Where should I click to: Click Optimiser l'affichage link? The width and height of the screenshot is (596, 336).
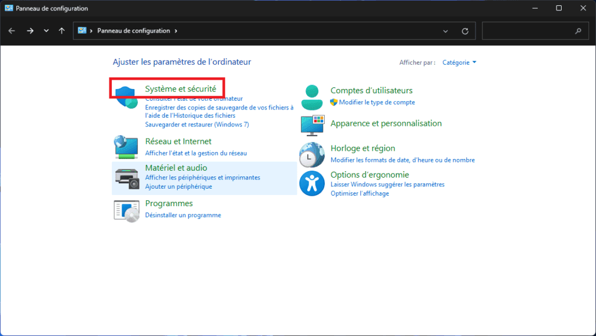(360, 193)
